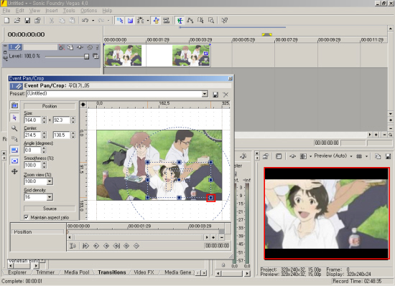The width and height of the screenshot is (395, 286).
Task: Open Track Motion on video track 1
Action: [70, 47]
